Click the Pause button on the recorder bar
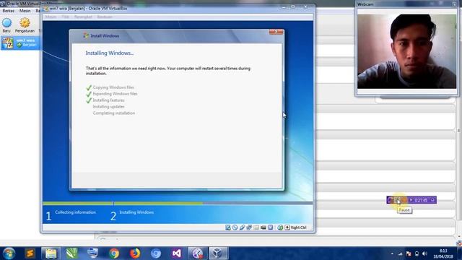Screen dimensions: 462x260 (x=398, y=200)
